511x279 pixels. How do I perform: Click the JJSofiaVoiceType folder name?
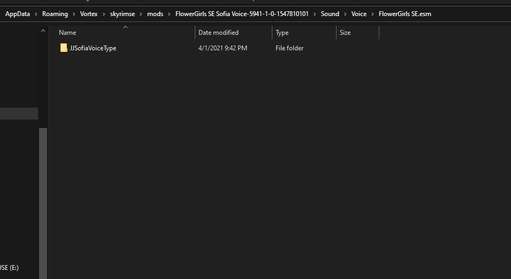(x=93, y=48)
